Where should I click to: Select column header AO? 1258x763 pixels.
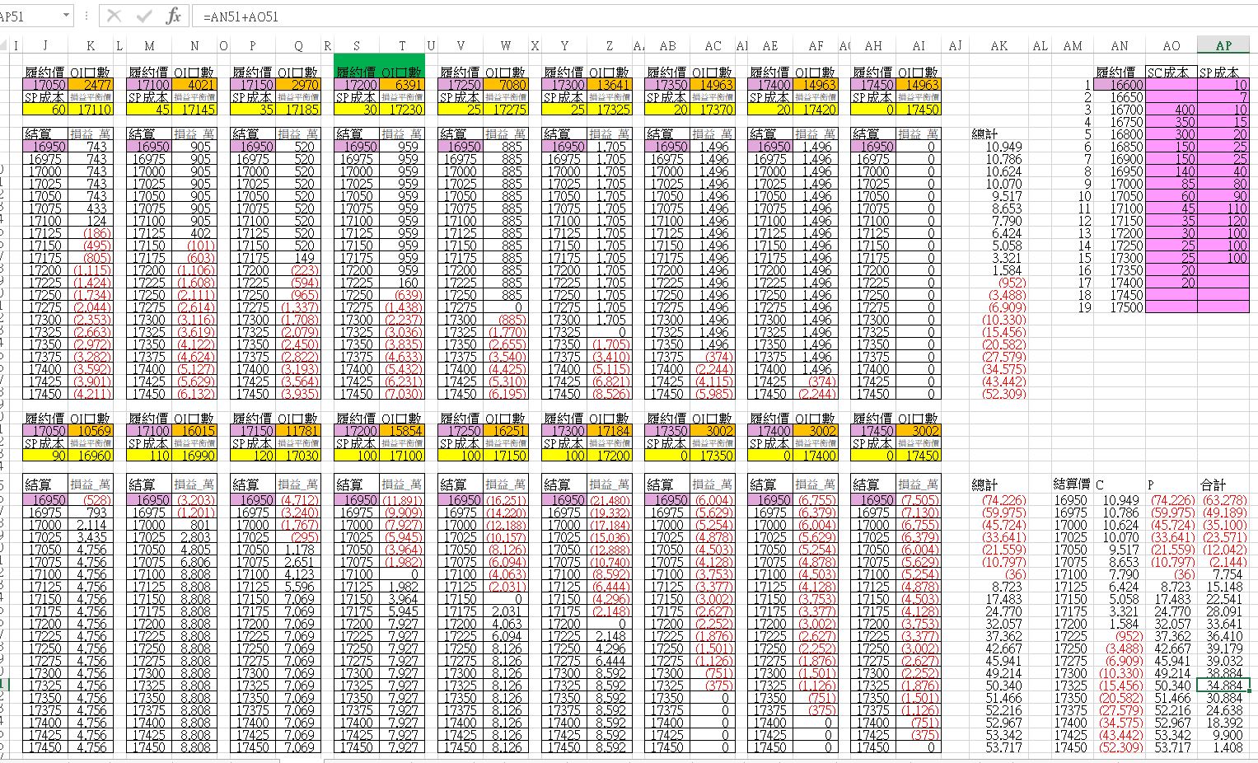click(1171, 46)
